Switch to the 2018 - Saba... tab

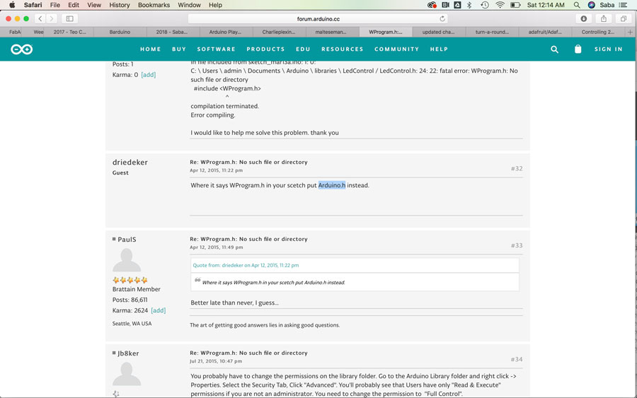pos(172,32)
